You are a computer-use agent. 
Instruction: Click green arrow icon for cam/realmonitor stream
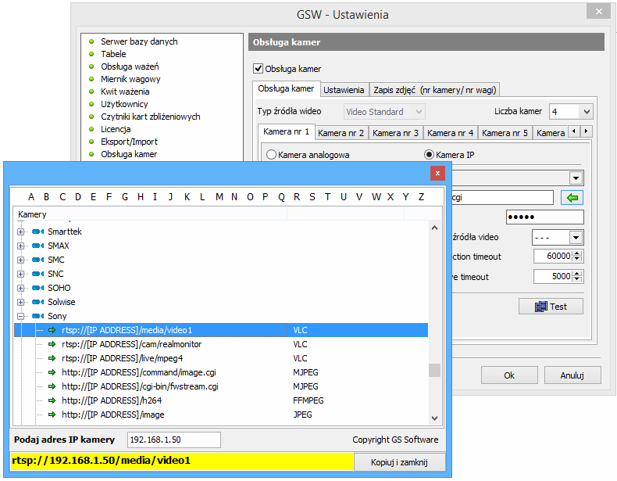52,345
